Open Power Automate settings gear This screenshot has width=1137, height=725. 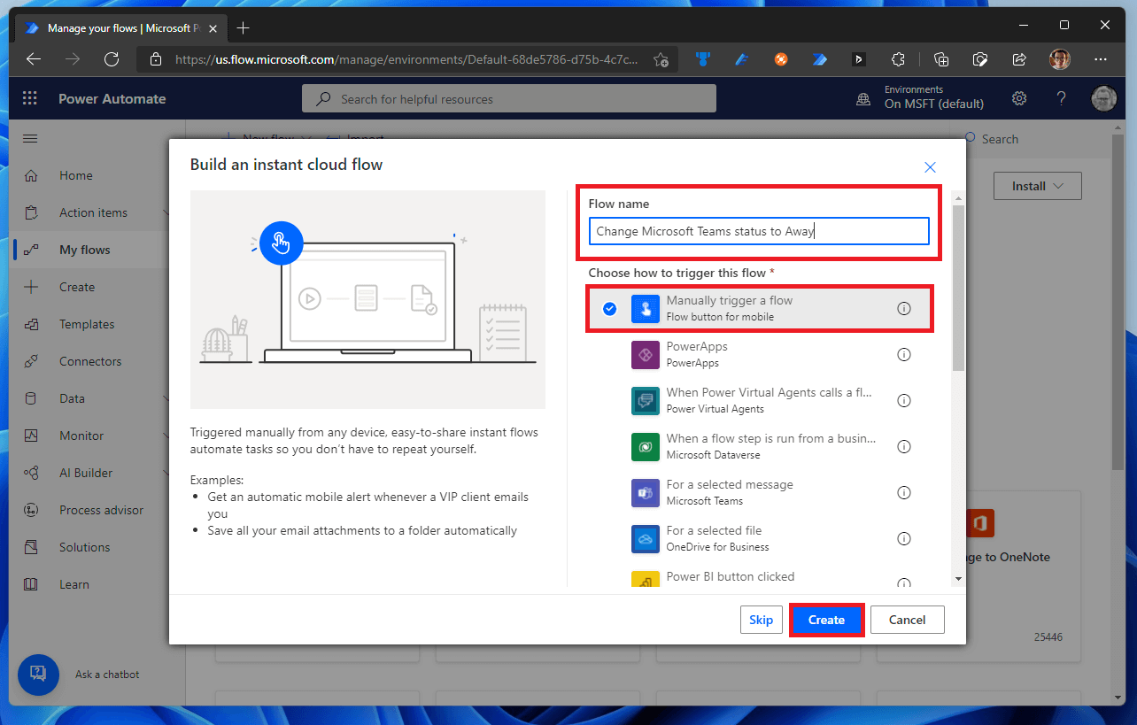1019,98
